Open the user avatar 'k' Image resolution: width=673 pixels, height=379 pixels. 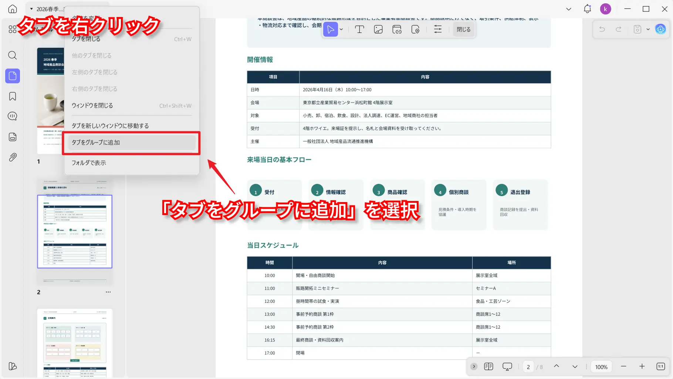(x=605, y=9)
